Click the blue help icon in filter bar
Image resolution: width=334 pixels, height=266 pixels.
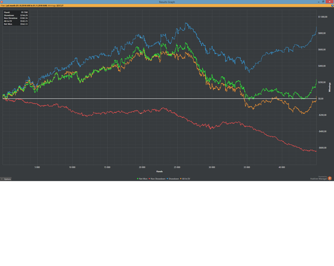point(332,6)
